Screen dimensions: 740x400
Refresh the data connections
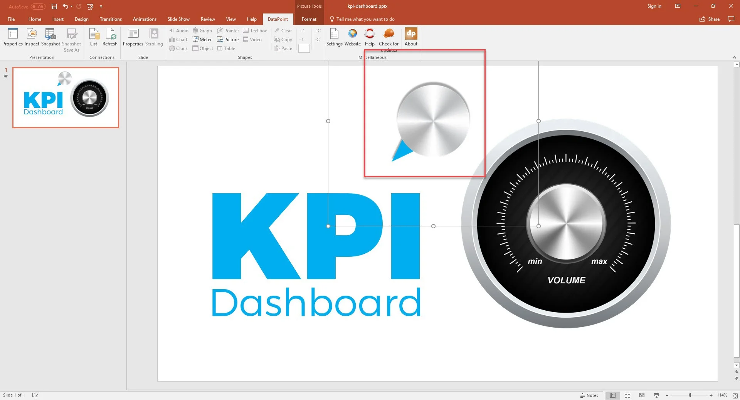110,37
